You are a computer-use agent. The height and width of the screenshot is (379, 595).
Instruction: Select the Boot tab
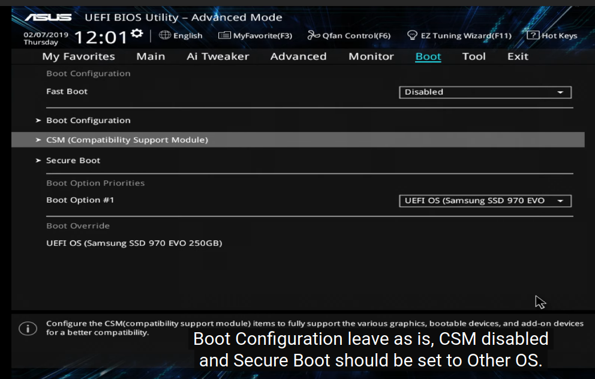click(428, 56)
